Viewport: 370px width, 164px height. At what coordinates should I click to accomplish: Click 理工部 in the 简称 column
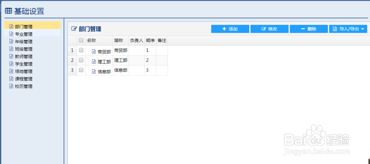click(x=121, y=60)
